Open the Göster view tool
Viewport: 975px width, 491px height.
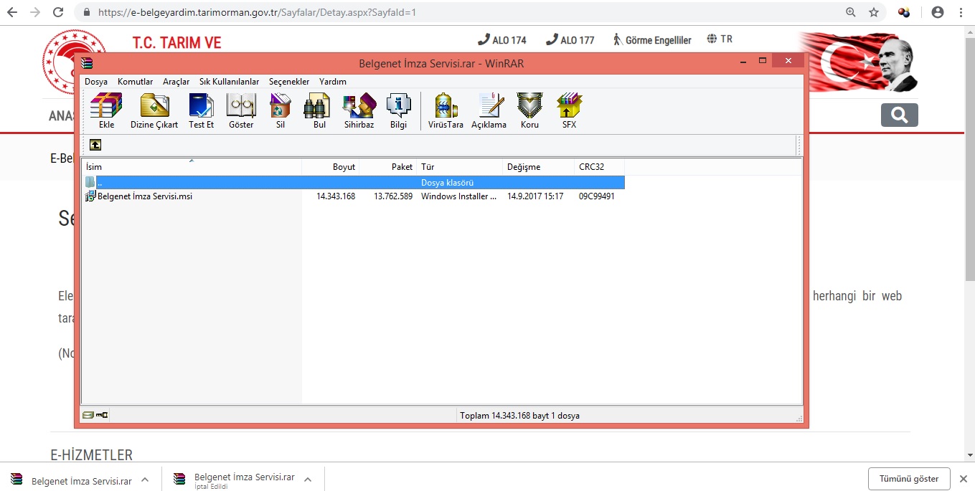241,110
